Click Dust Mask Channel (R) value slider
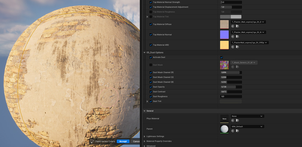The height and width of the screenshot is (147, 302). click(x=231, y=72)
